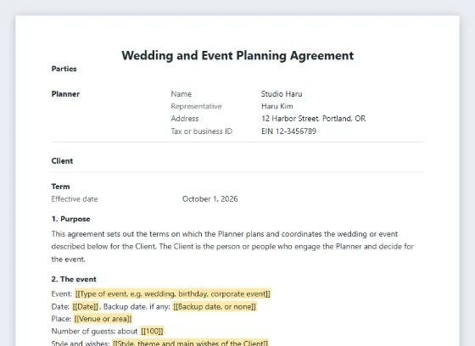Click the Term heading
Image resolution: width=475 pixels, height=346 pixels.
click(60, 187)
